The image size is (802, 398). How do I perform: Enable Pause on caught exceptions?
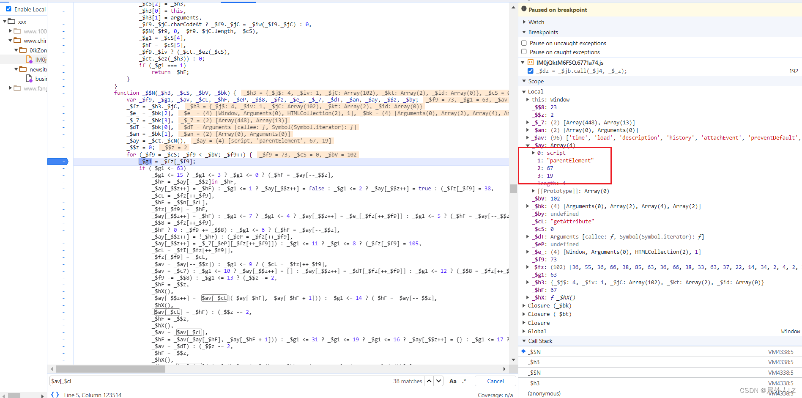(524, 52)
